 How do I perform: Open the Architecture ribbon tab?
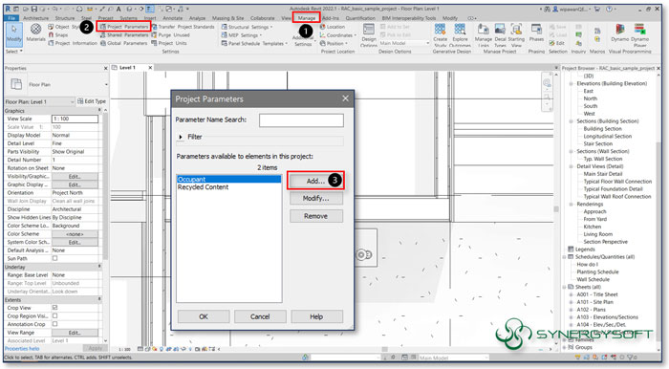36,18
